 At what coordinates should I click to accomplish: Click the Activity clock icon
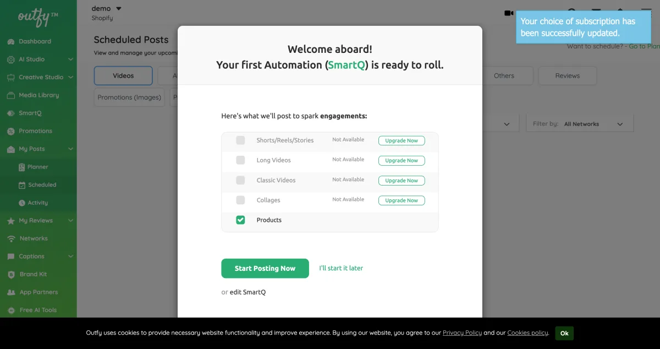[x=22, y=203]
